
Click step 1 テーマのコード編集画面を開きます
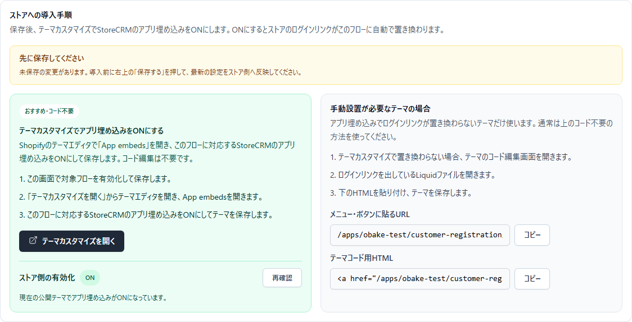click(451, 157)
